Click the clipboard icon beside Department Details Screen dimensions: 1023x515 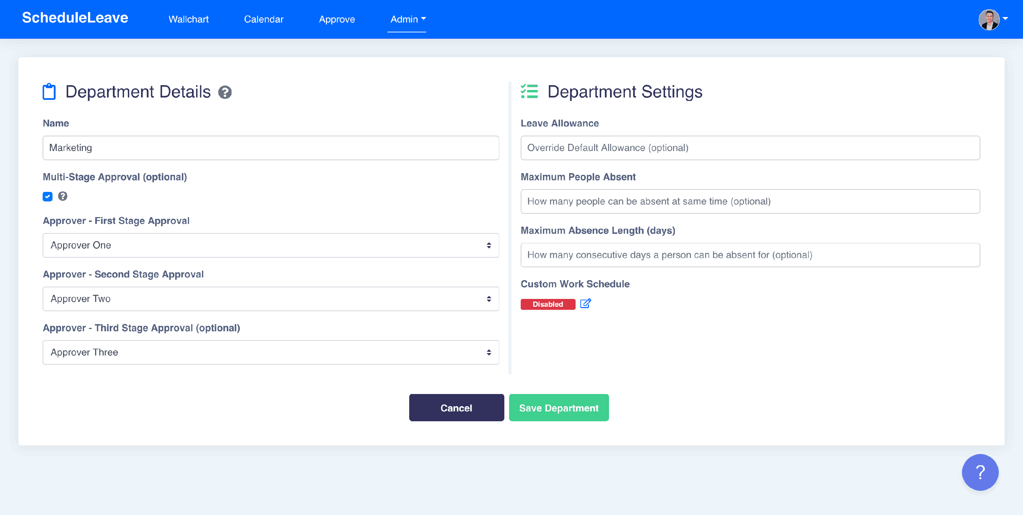tap(49, 92)
